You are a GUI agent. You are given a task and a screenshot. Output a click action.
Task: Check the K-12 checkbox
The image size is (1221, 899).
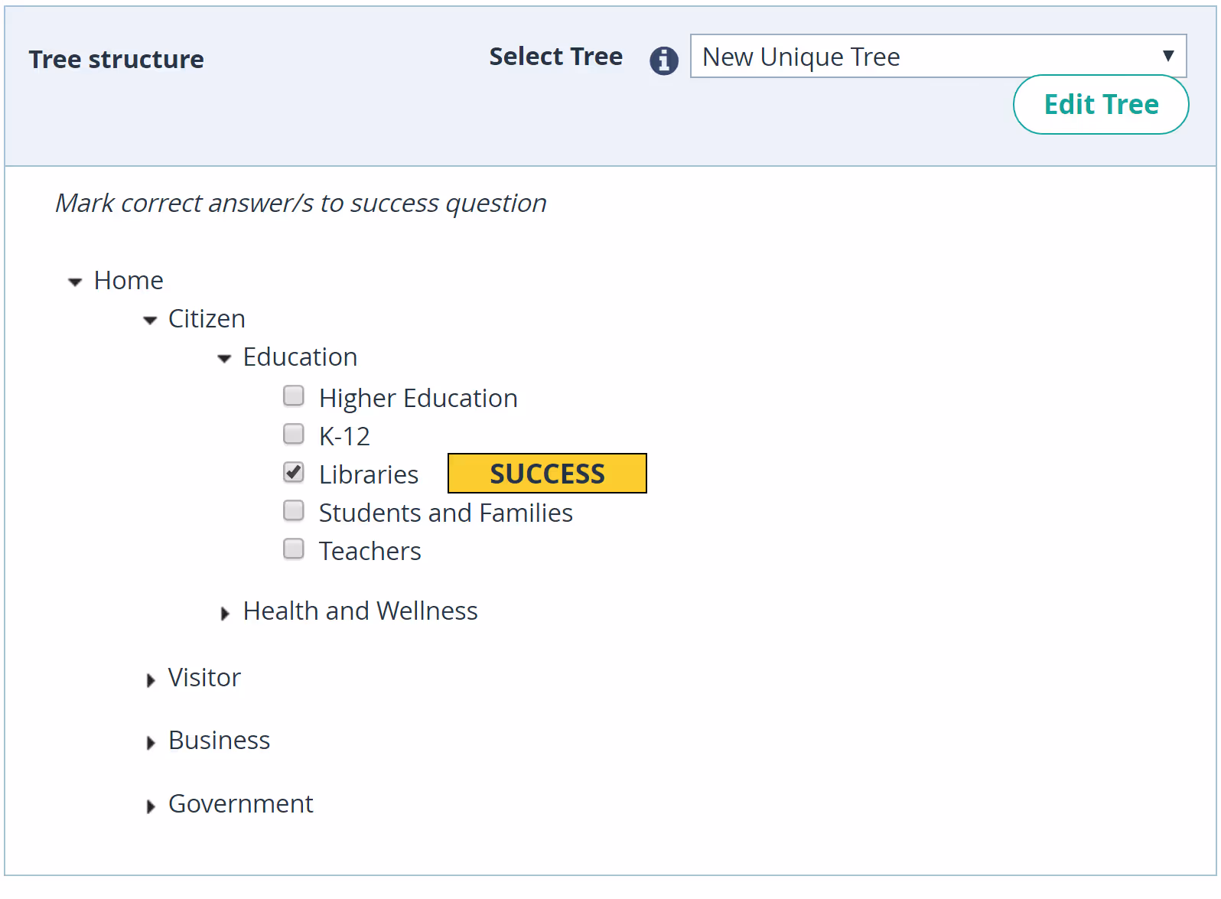click(x=294, y=434)
